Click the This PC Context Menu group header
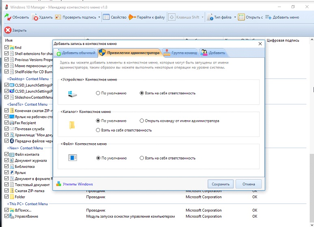Viewport: 314px width, 227px height. 28,204
